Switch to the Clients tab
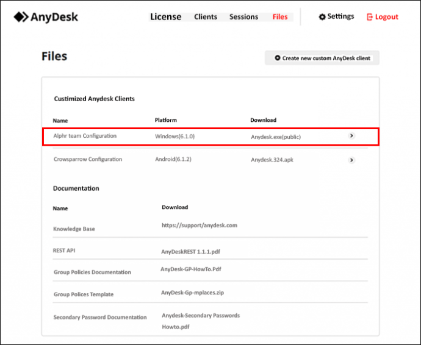Screen dimensions: 421x345 (206, 17)
